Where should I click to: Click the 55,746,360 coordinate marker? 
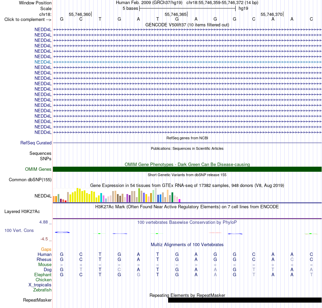pos(80,14)
